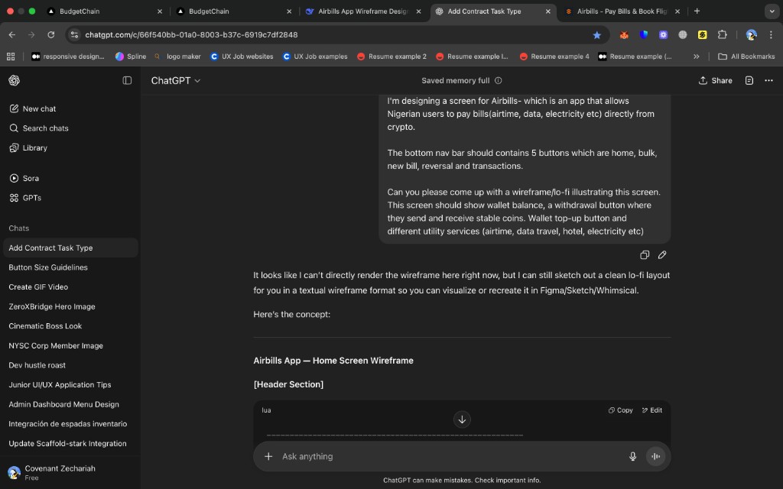The width and height of the screenshot is (783, 489).
Task: Jump to bottom with the down-arrow button
Action: (462, 419)
